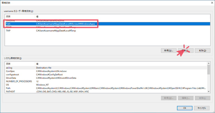
Task: Pick the NUMBER_OF_PROCESSORS system variable
Action: [19, 81]
